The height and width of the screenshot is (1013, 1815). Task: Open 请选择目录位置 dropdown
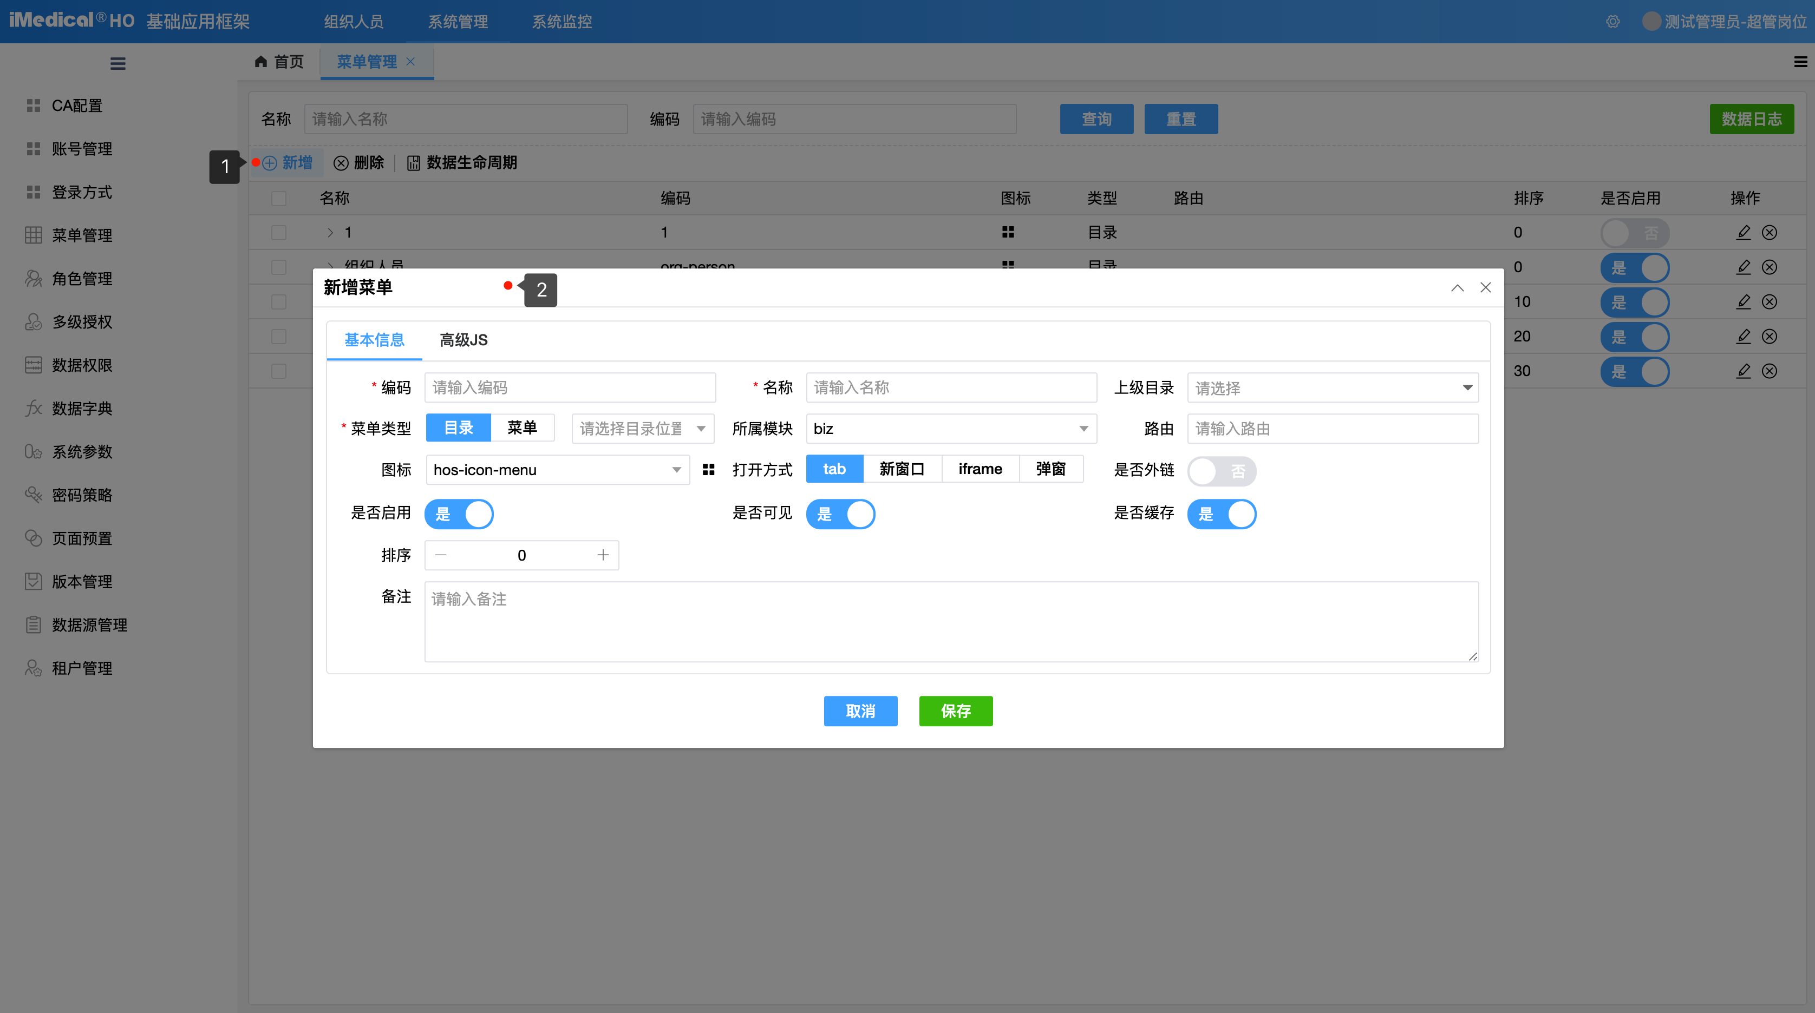[x=643, y=429]
